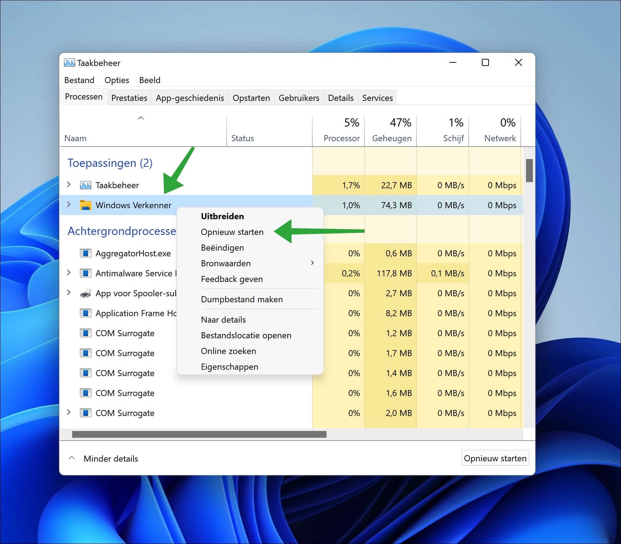Screen dimensions: 621x544
Task: Choose Naar details in the context menu
Action: 250,320
